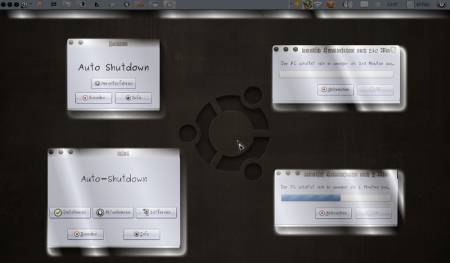Click Abbrechen in the 2 Minuten dialog
450x263 pixels.
click(x=333, y=213)
